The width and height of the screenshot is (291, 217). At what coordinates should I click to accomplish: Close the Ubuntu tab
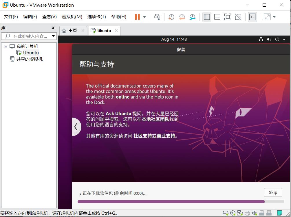[x=116, y=31]
